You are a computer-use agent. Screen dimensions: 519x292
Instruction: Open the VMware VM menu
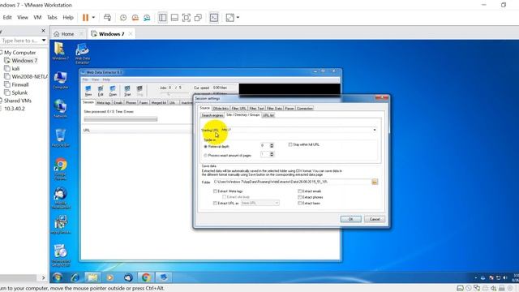tap(37, 17)
